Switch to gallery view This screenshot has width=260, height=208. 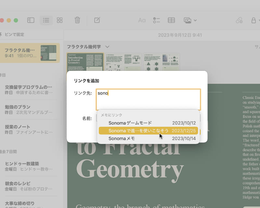pyautogui.click(x=59, y=20)
